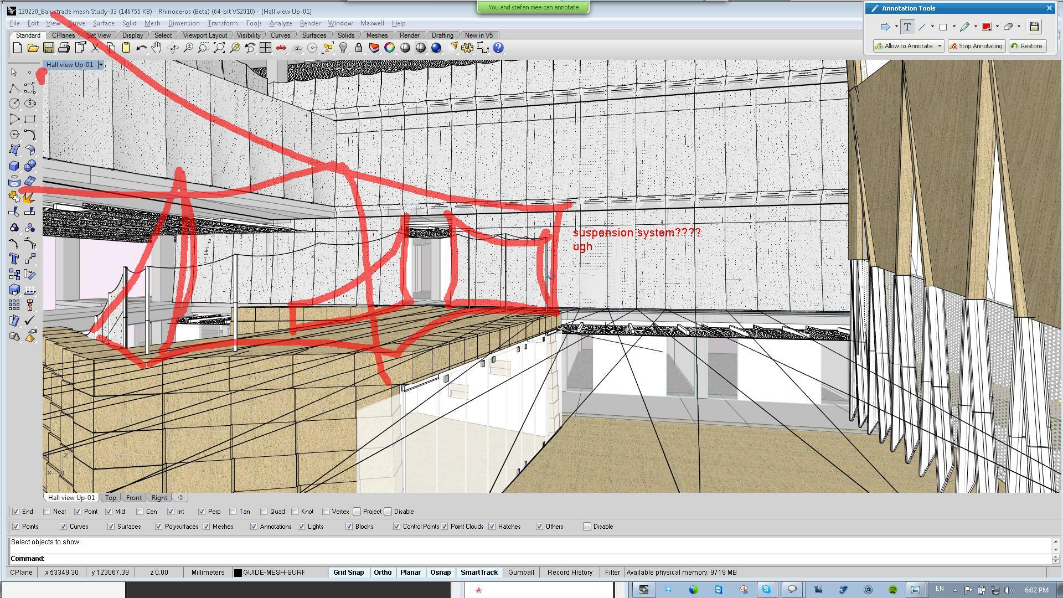Click Record History in the status bar
1063x598 pixels.
[570, 573]
